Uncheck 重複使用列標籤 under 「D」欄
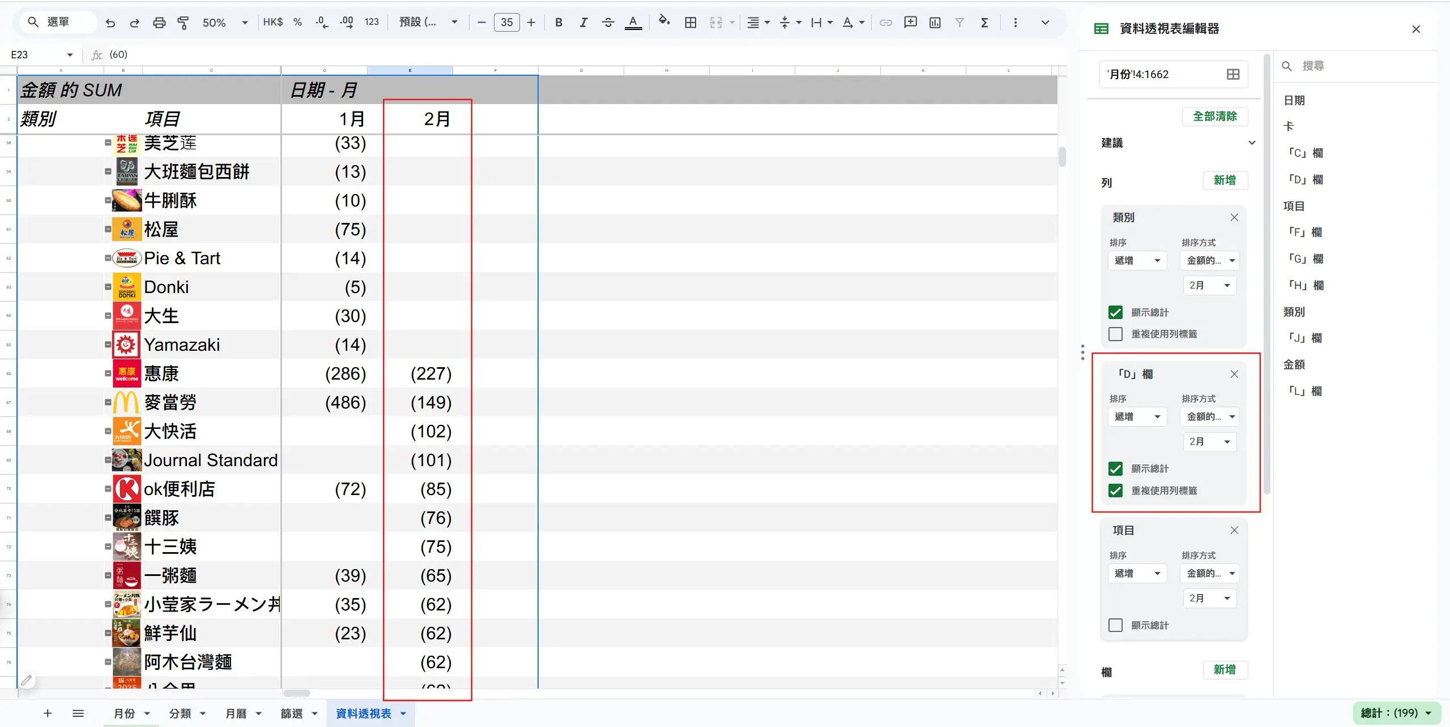This screenshot has height=727, width=1450. [1115, 491]
